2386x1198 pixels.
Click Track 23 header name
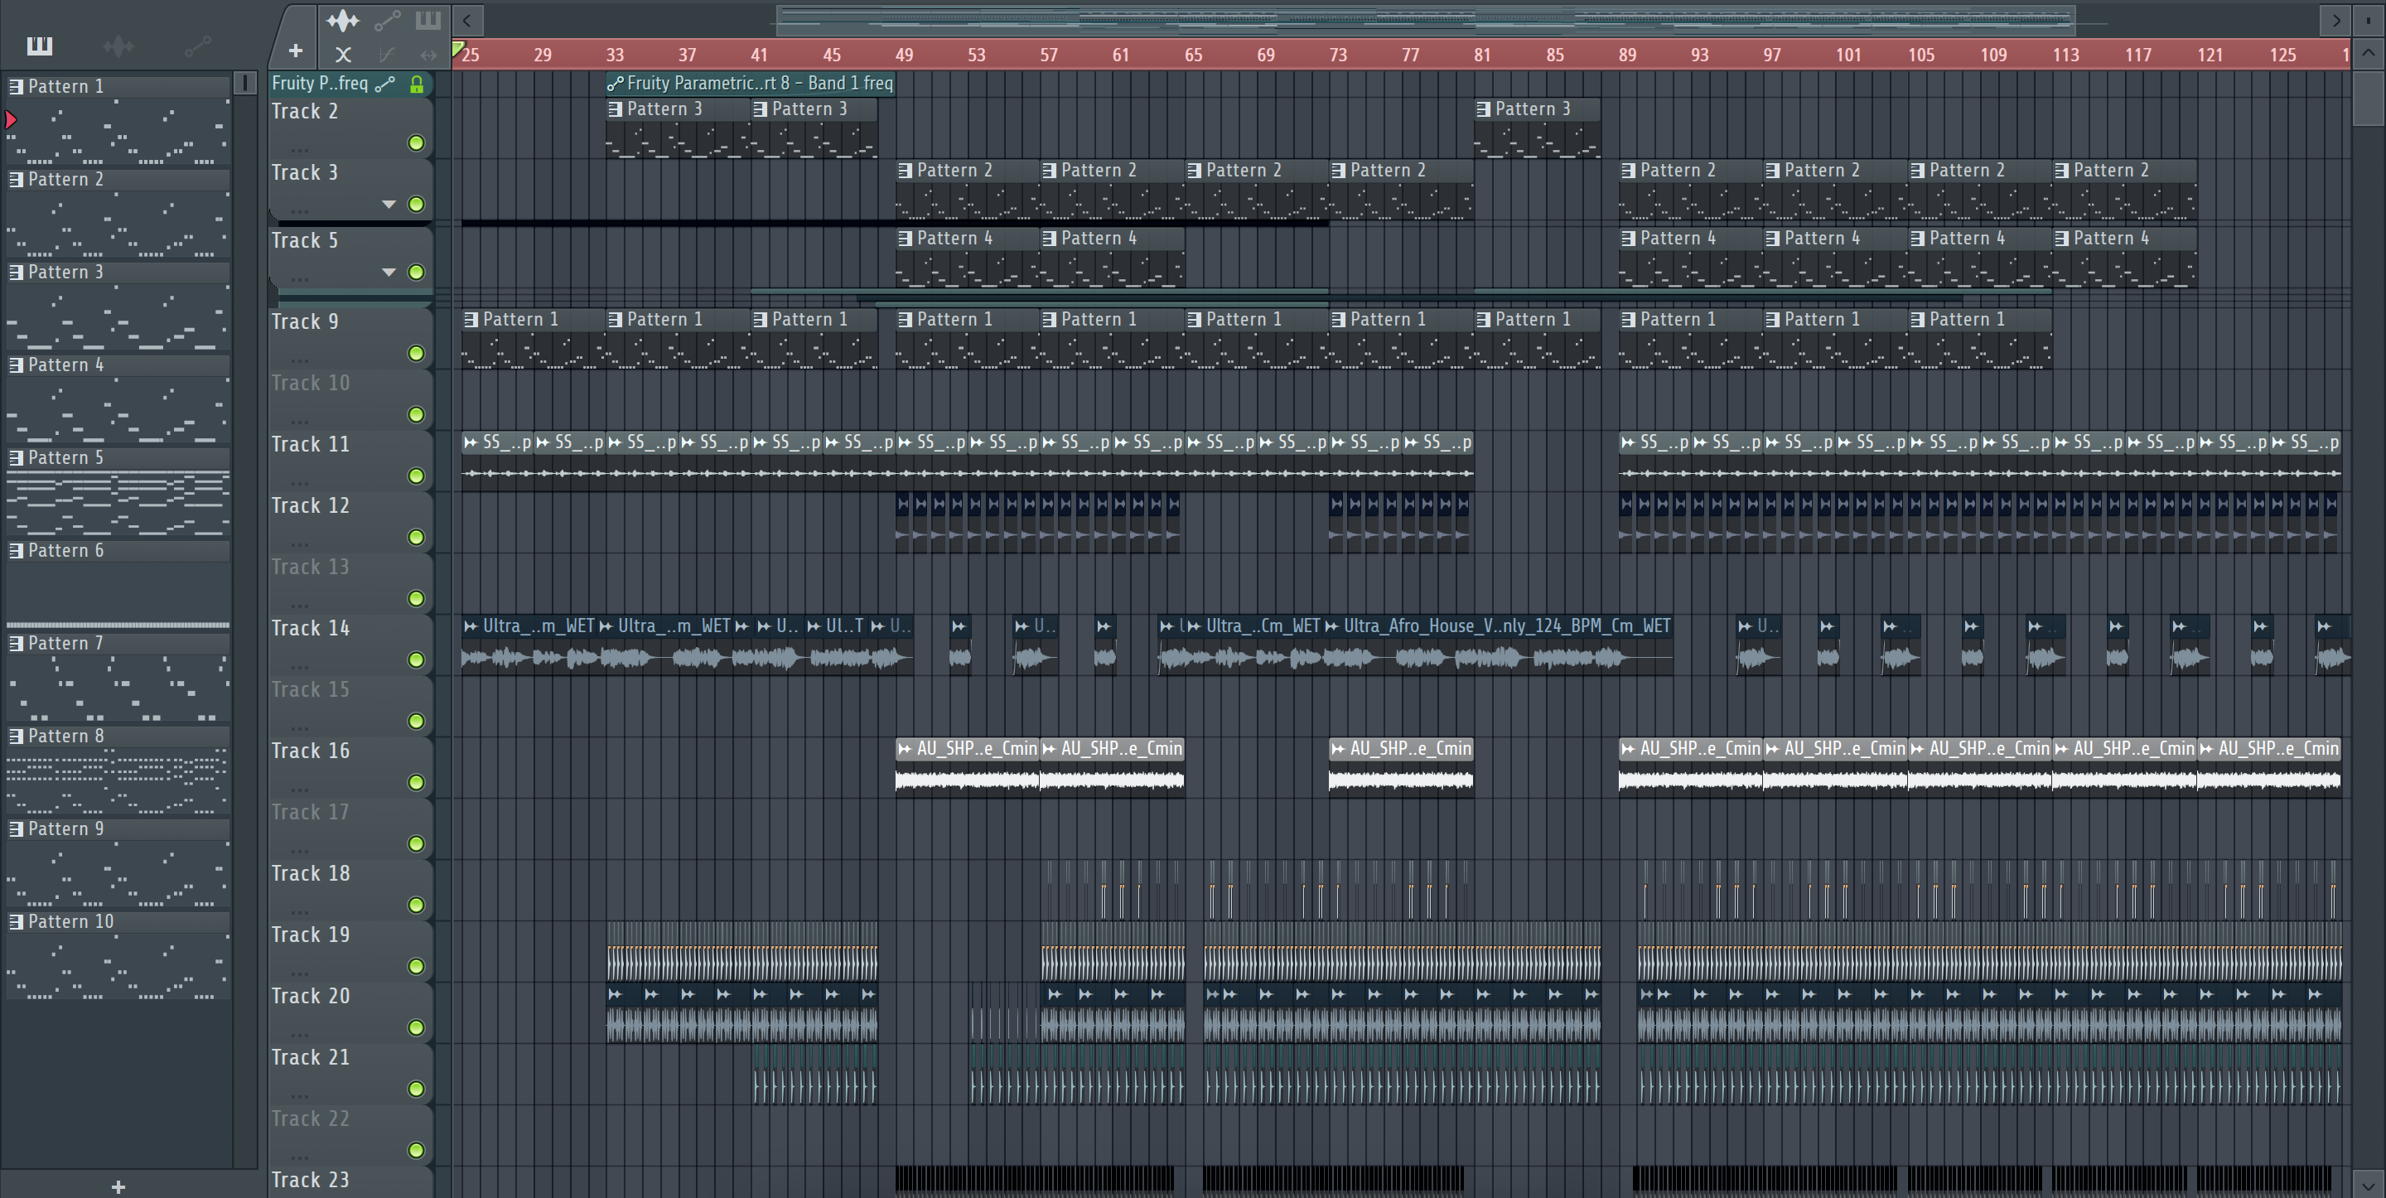(x=311, y=1181)
